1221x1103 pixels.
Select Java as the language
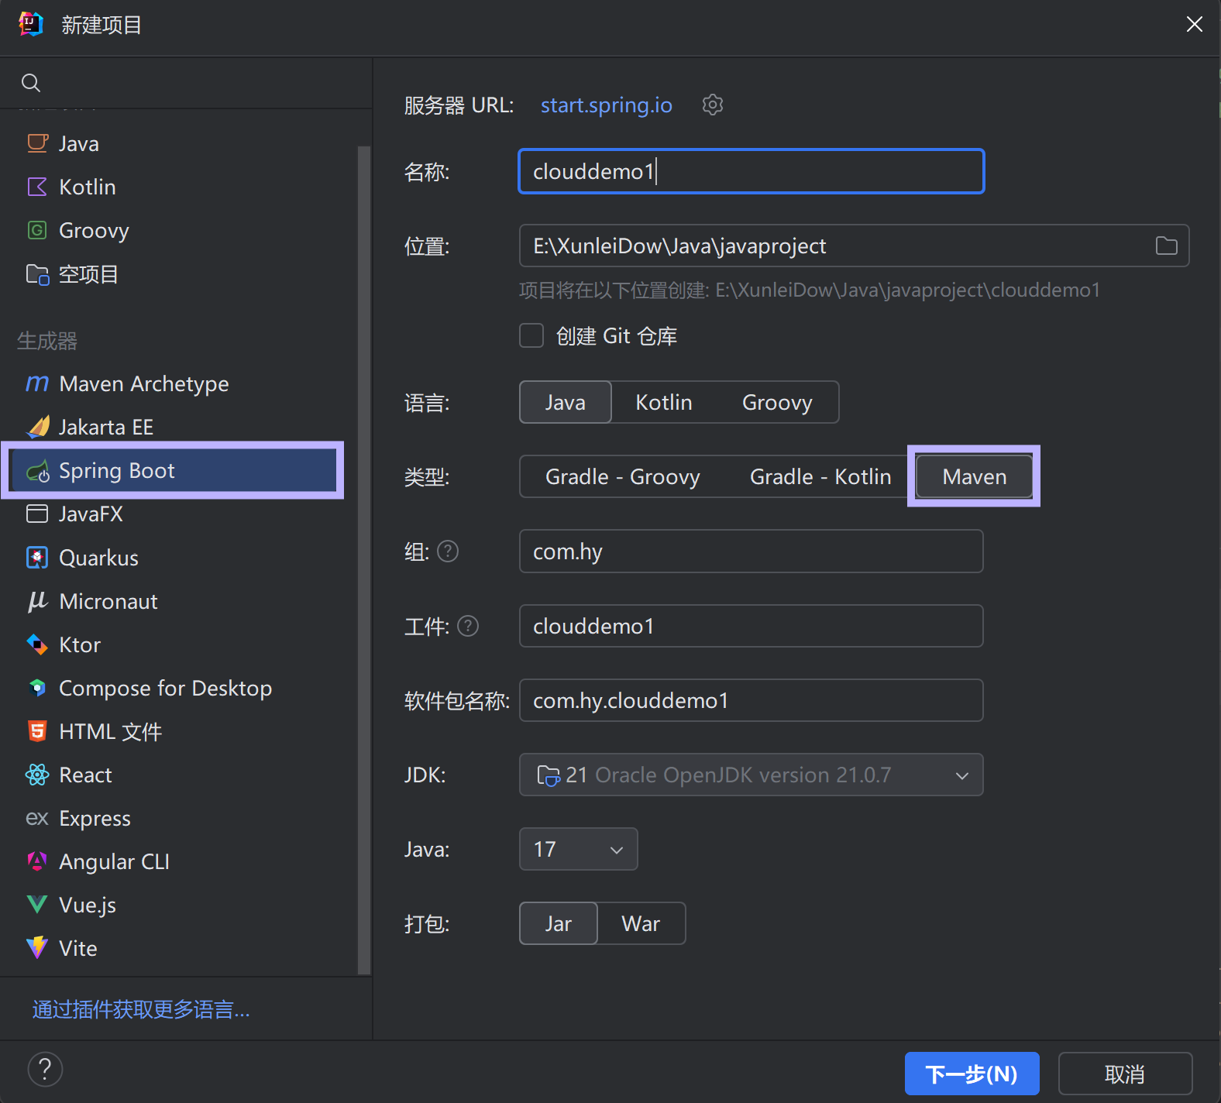[x=566, y=402]
